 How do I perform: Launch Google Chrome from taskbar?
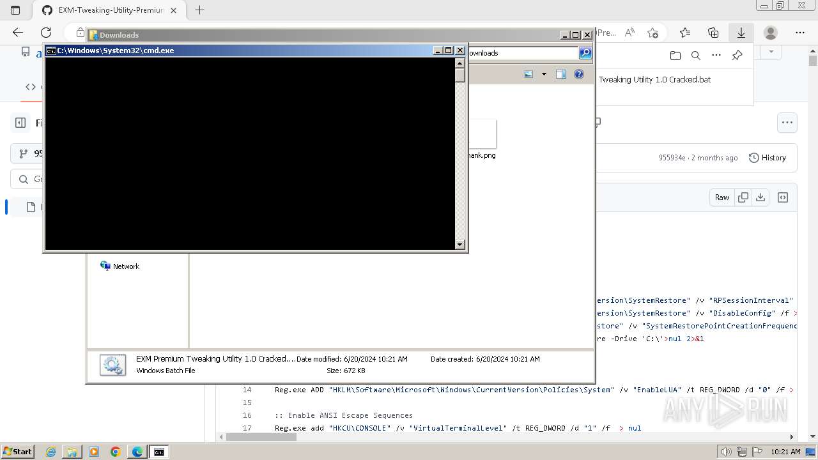[116, 452]
